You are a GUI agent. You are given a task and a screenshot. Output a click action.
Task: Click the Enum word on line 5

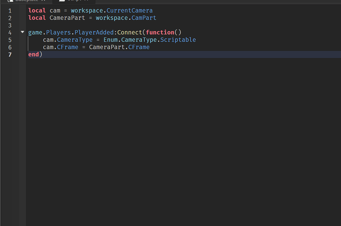(x=111, y=40)
